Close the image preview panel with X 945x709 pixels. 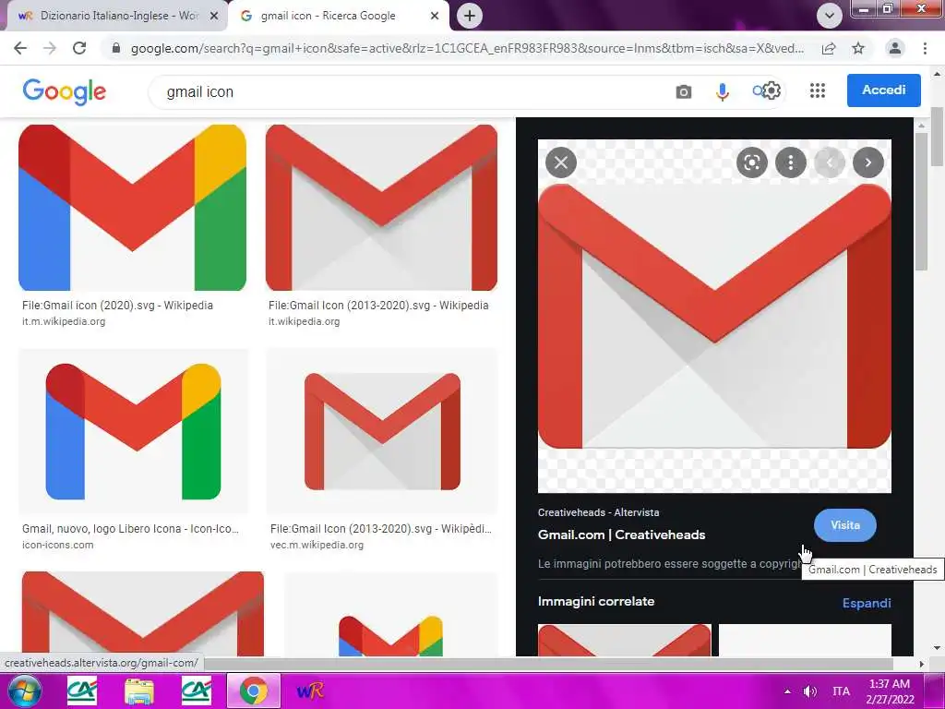[561, 162]
